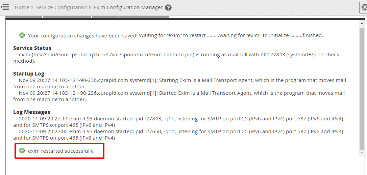Click the Exim Configuration Manager page title

128,7
